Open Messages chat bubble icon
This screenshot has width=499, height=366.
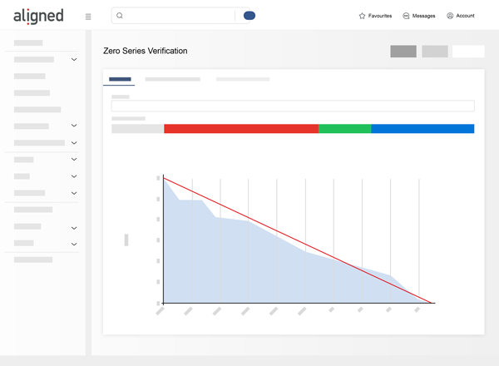(x=406, y=16)
